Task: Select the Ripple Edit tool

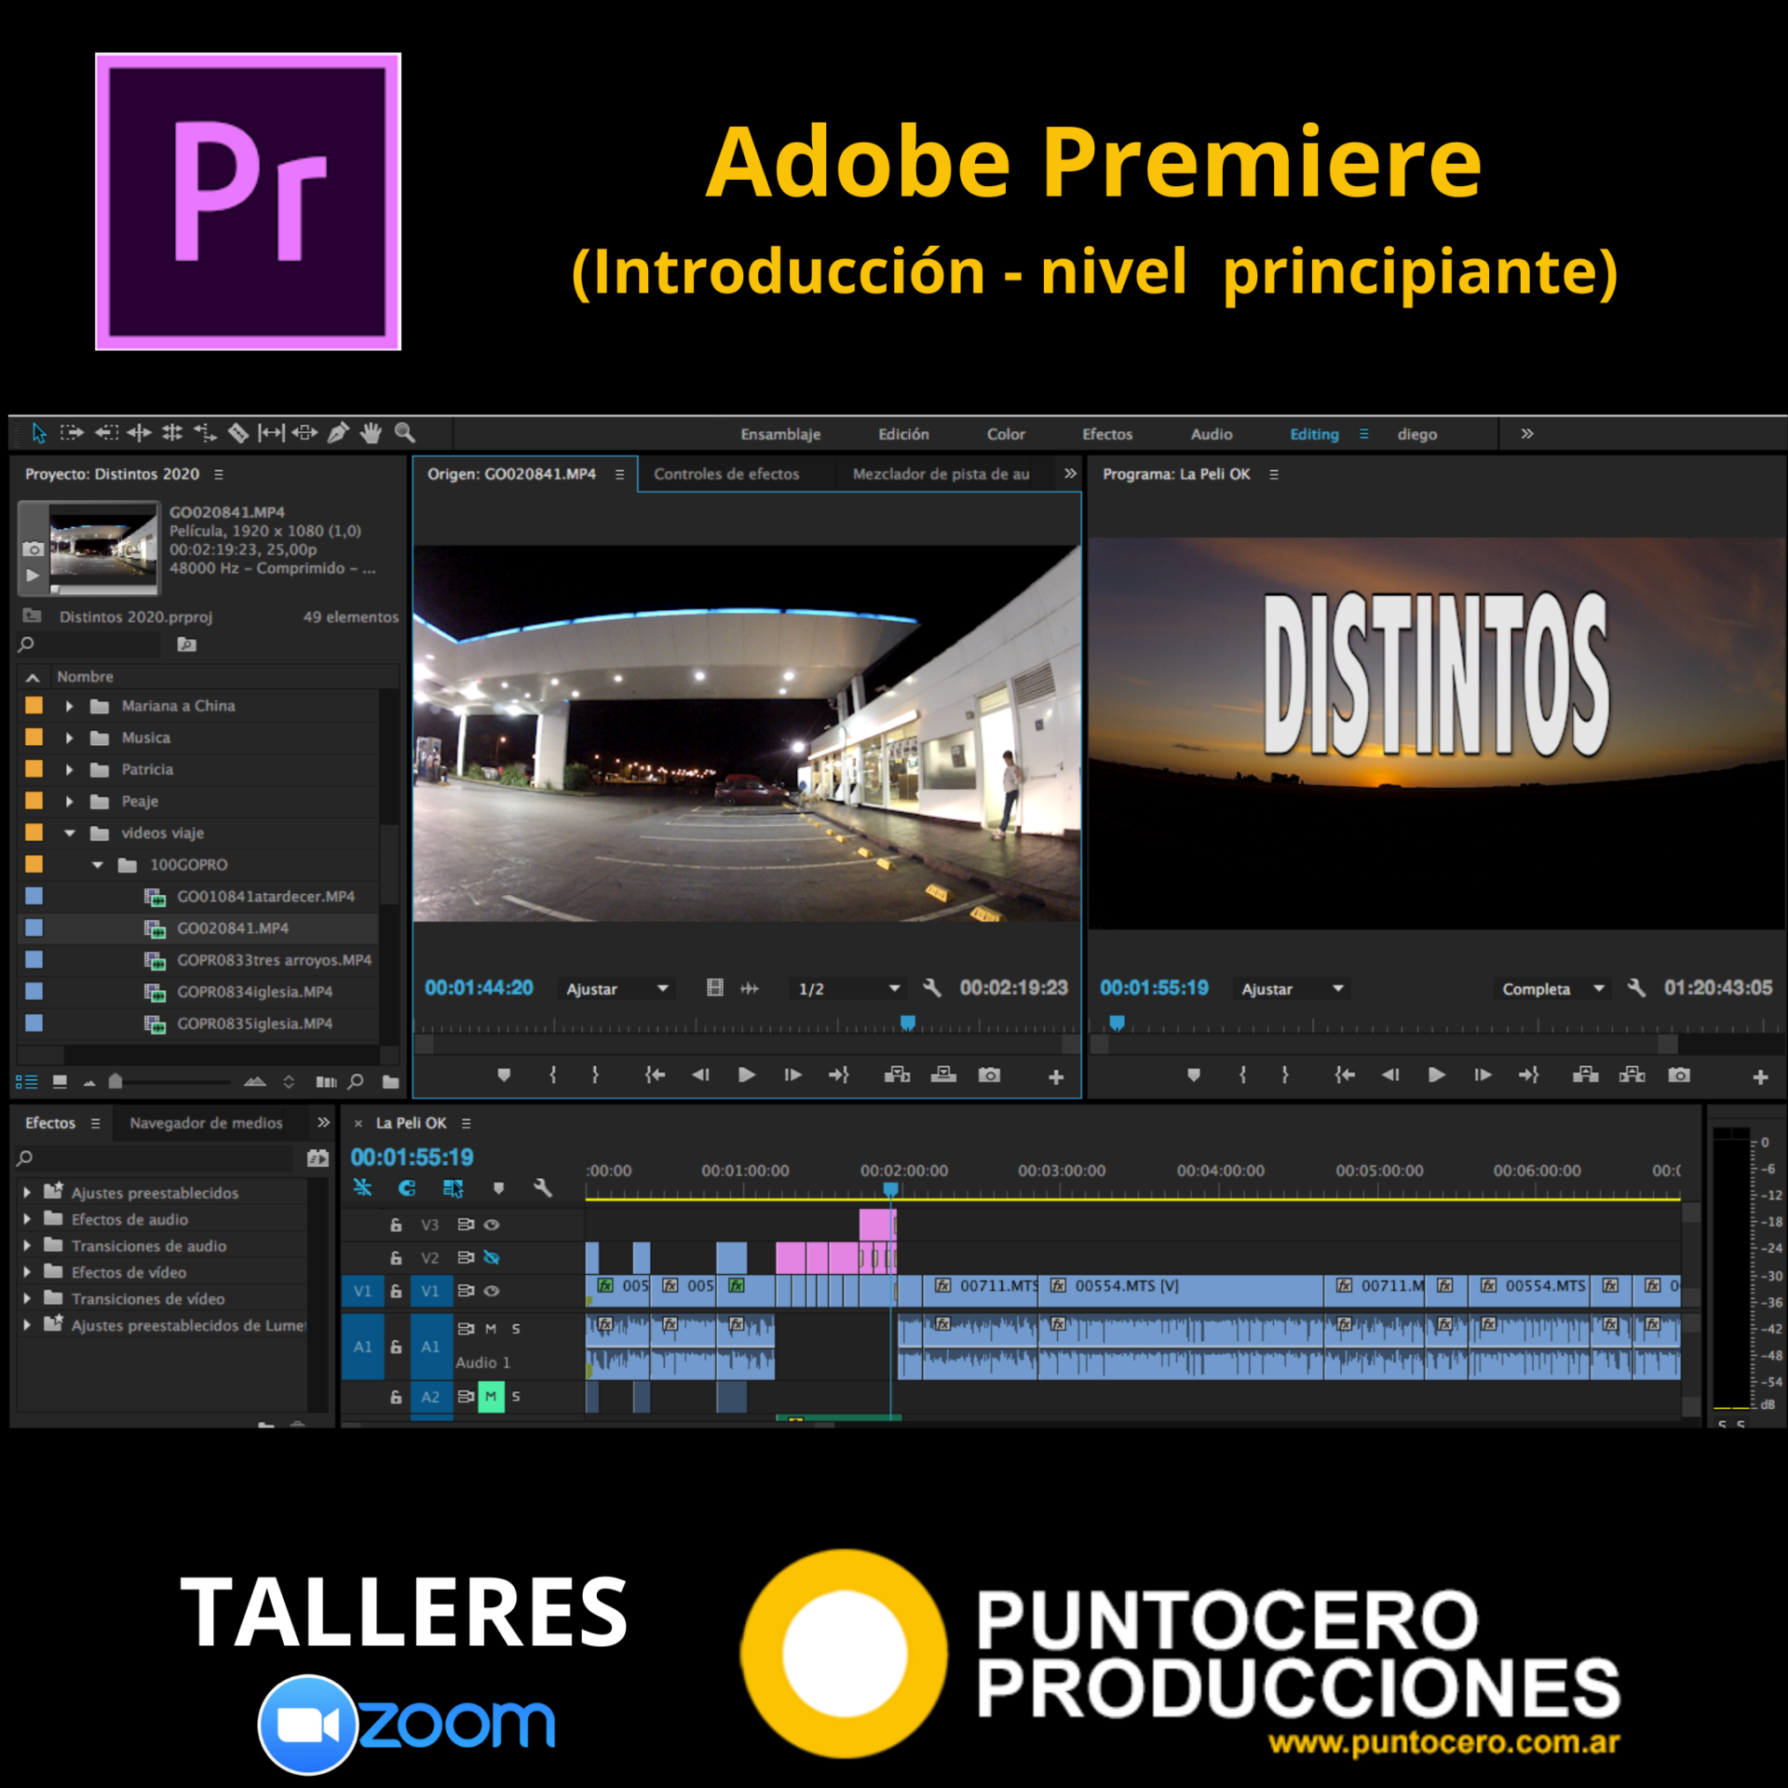Action: [139, 433]
